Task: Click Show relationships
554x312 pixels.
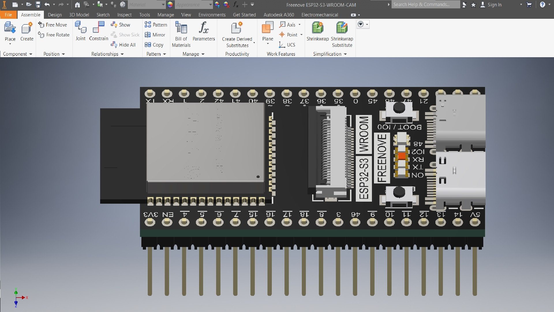Action: [x=121, y=25]
